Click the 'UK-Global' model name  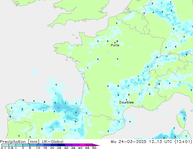point(53,142)
